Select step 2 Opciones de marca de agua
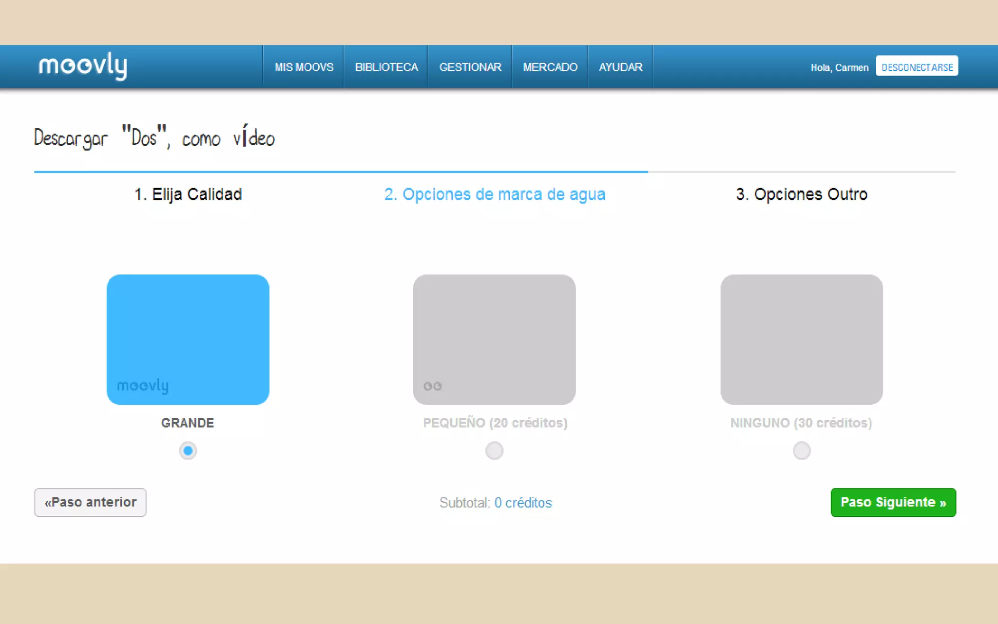This screenshot has height=624, width=998. 494,194
